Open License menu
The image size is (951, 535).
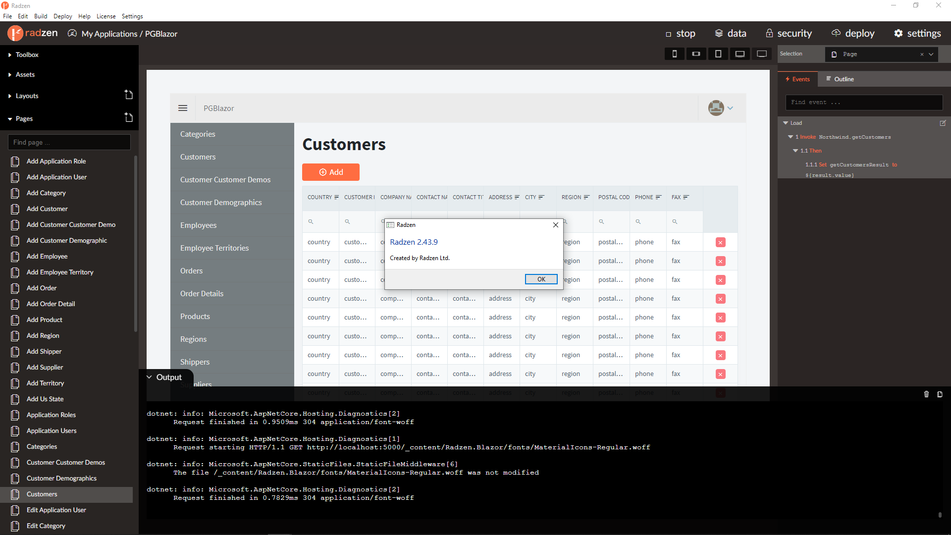tap(106, 16)
